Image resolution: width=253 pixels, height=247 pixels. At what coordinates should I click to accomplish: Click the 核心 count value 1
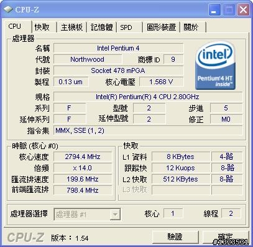(173, 213)
